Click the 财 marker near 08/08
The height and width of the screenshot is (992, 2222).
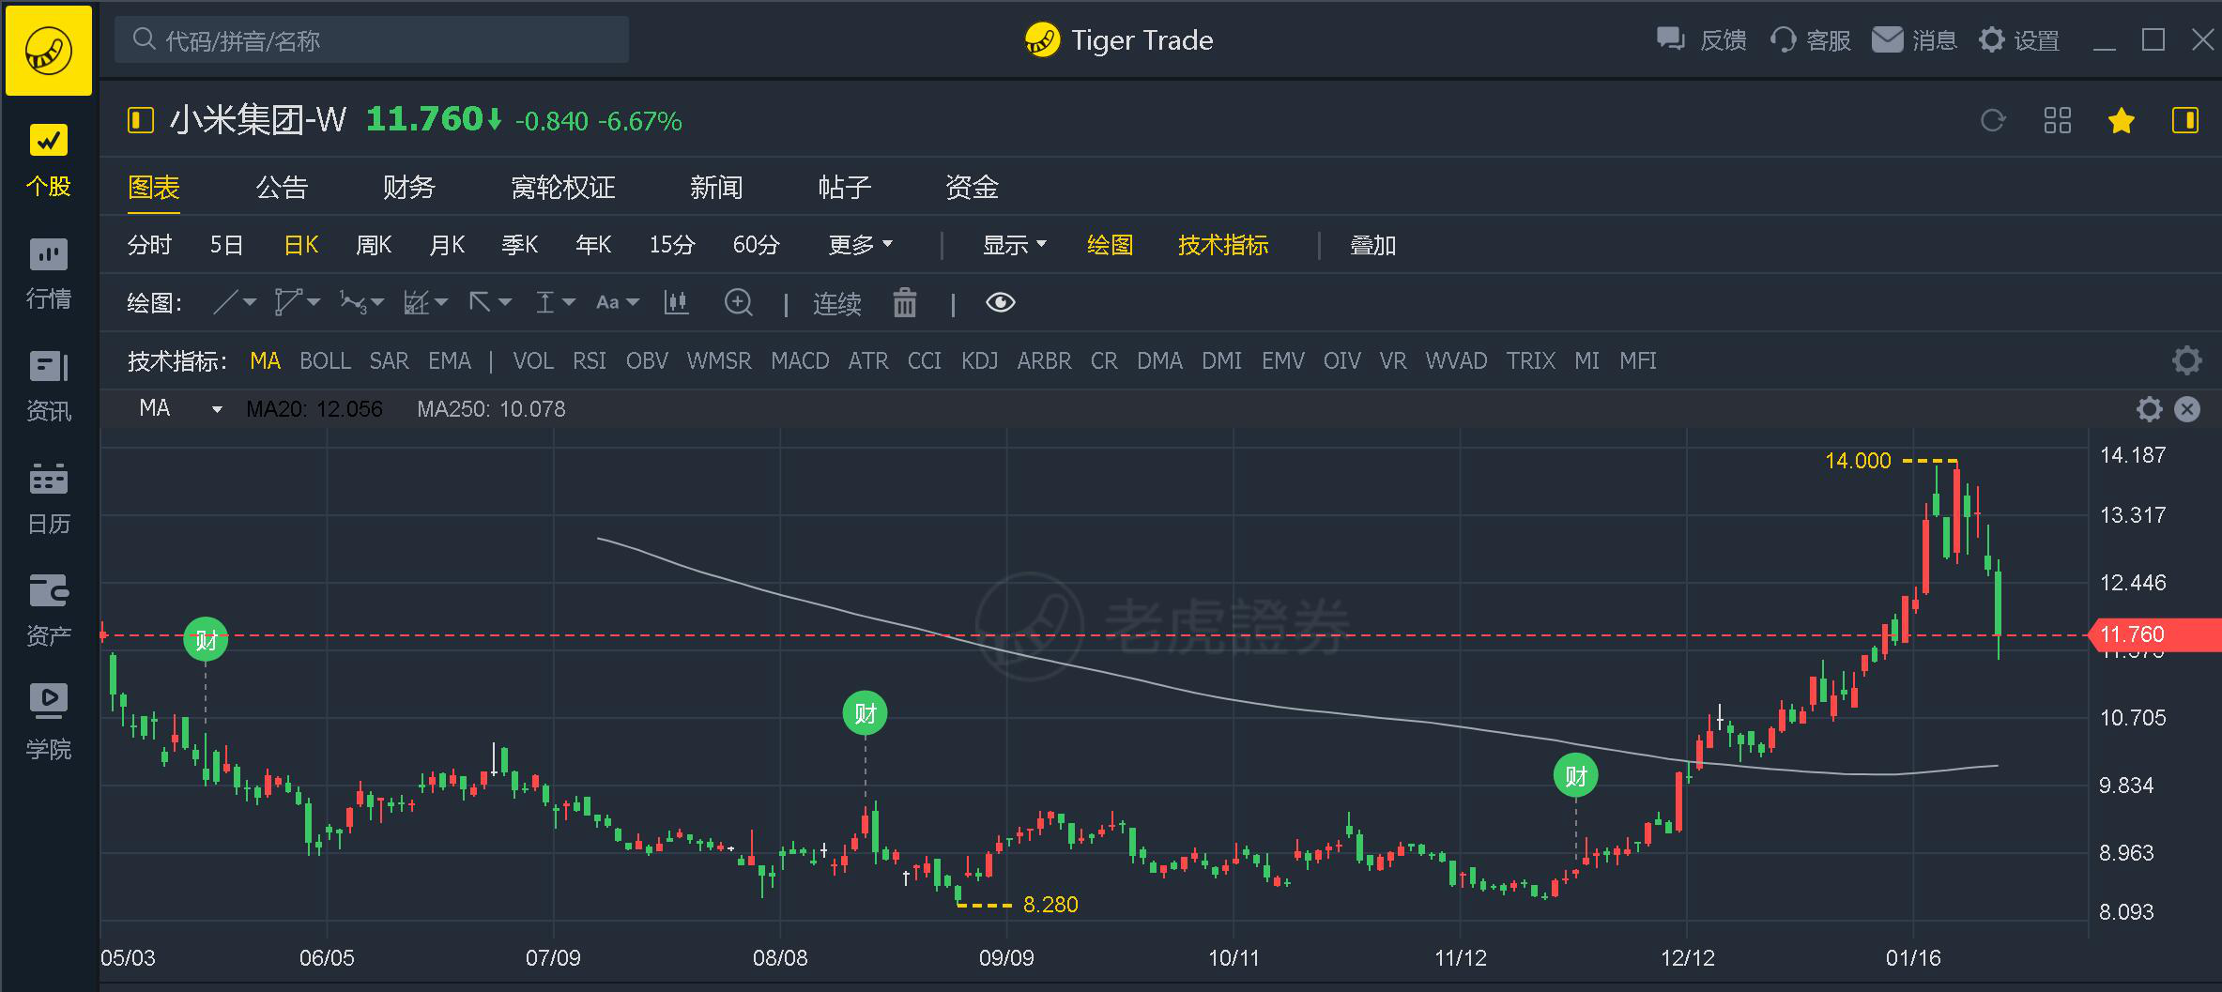(x=865, y=713)
